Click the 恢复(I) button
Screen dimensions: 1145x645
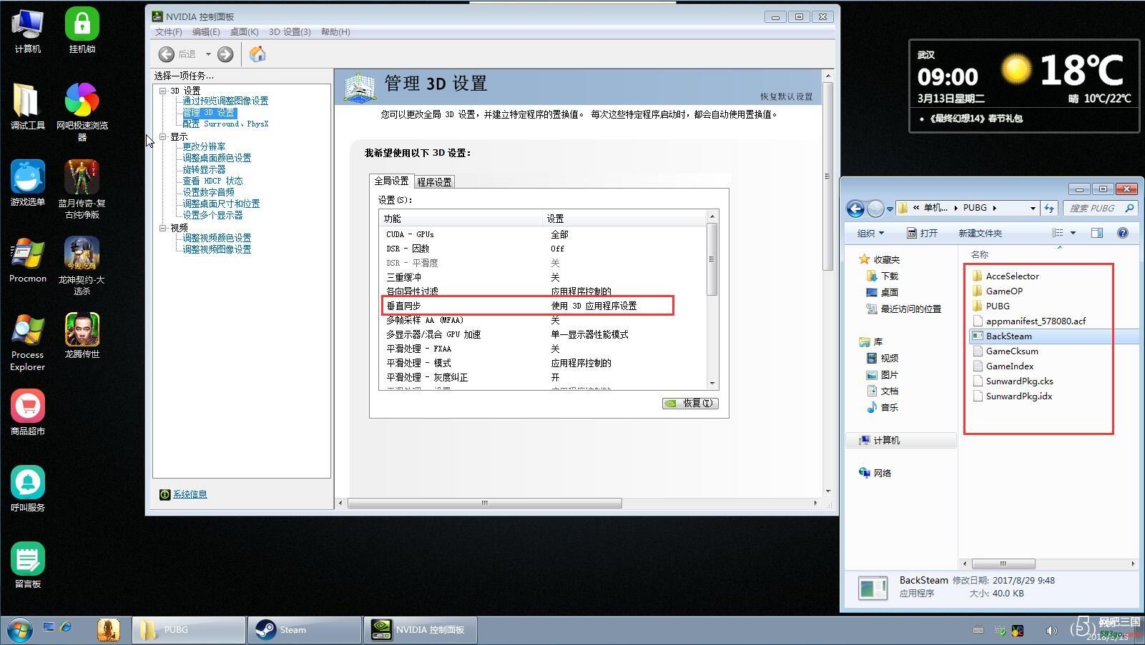(x=690, y=404)
